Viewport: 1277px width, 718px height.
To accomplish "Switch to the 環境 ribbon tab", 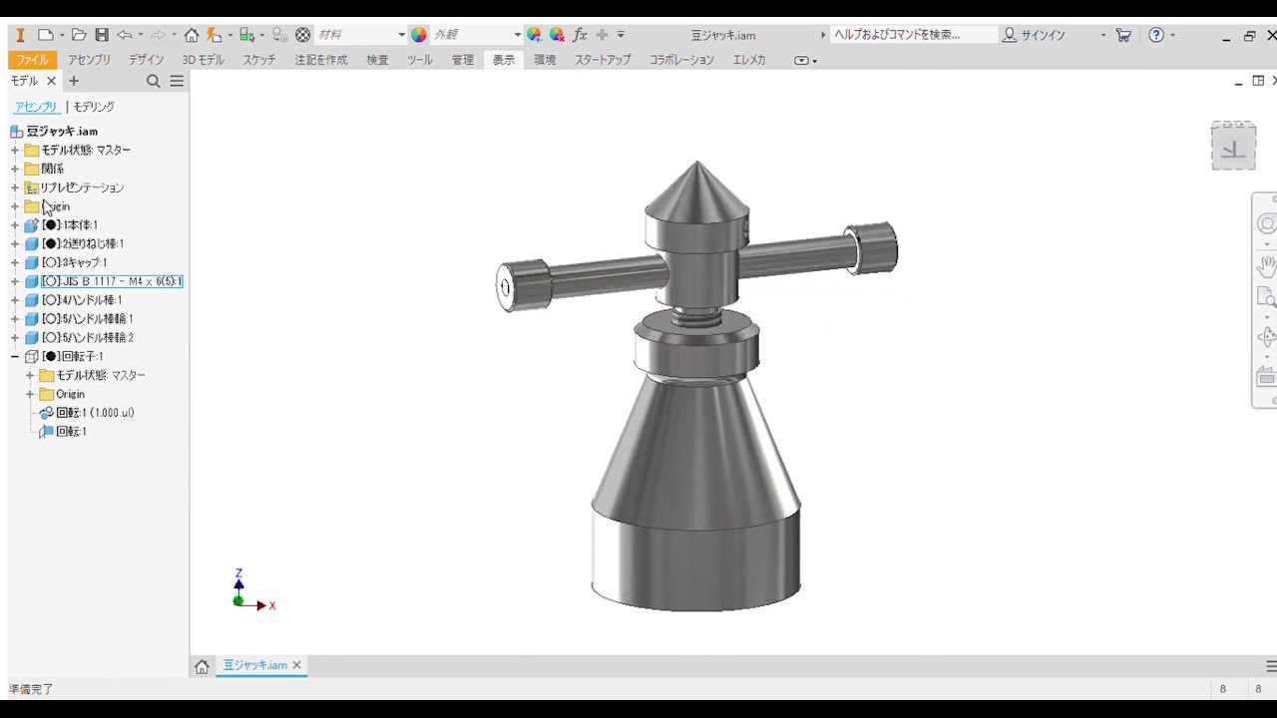I will tap(545, 60).
